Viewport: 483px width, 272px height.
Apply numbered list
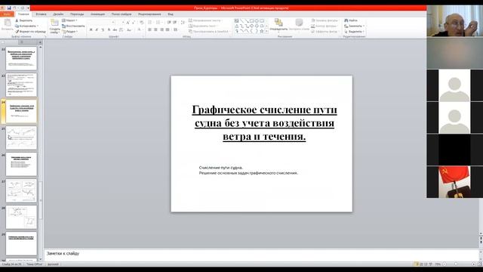[x=158, y=23]
